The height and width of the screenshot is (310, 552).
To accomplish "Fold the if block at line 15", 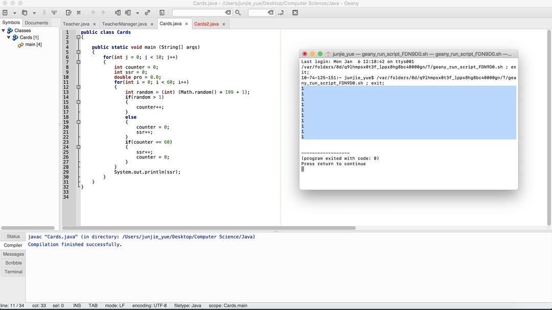I will (x=78, y=102).
